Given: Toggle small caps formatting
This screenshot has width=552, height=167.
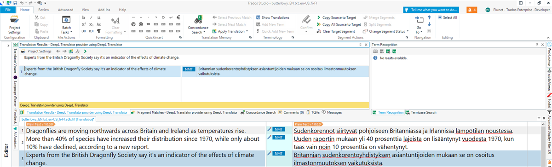Looking at the screenshot, I should (98, 24).
